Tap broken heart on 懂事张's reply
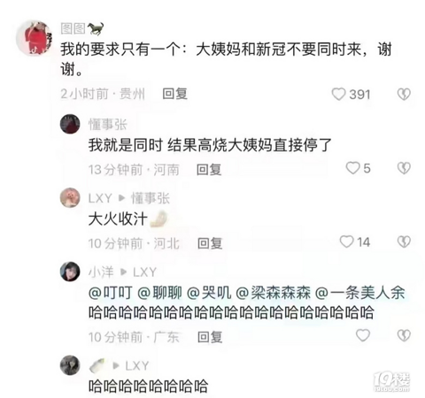 [404, 168]
